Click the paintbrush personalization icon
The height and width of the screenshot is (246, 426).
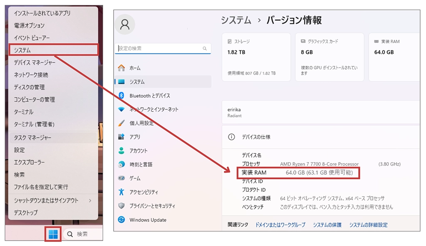(x=121, y=123)
